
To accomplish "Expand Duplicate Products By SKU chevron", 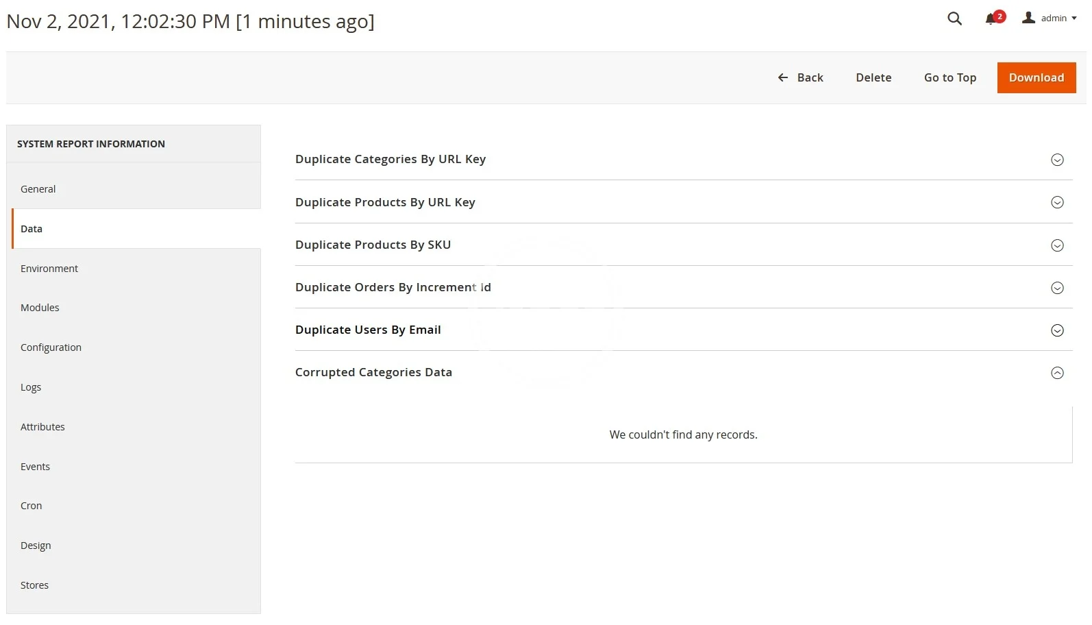I will point(1057,245).
